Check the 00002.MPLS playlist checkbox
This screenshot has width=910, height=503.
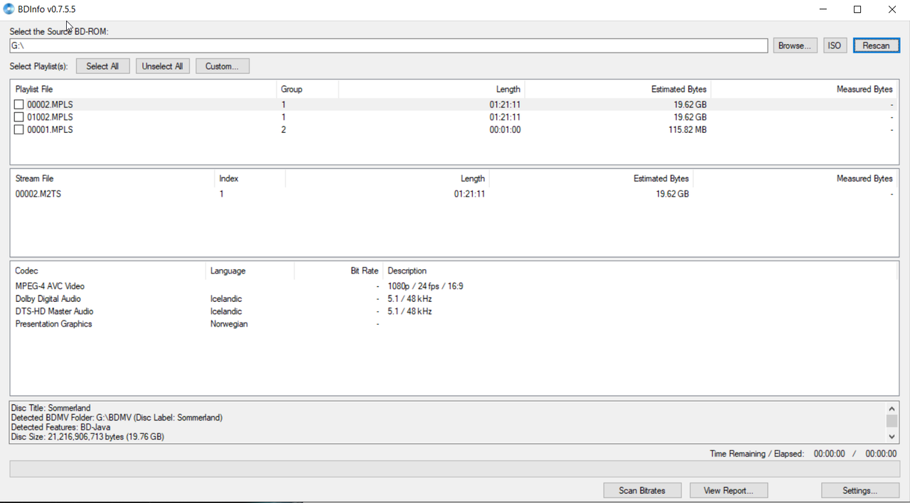pyautogui.click(x=19, y=104)
